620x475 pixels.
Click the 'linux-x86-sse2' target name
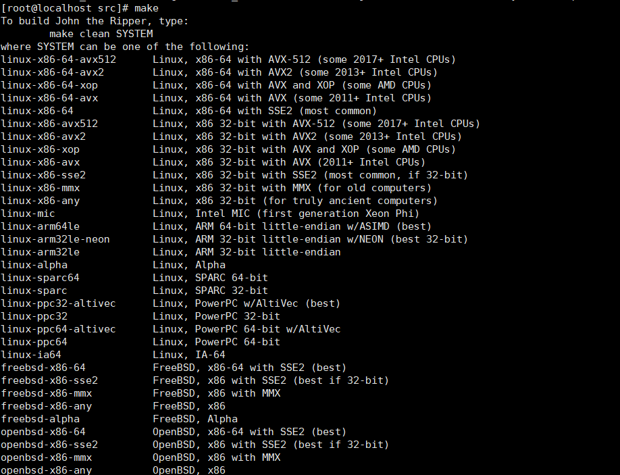[43, 175]
